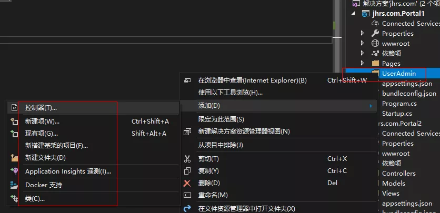Screen dimensions: 440x213
Task: Select the Controllers folder in Portal2
Action: pyautogui.click(x=399, y=174)
